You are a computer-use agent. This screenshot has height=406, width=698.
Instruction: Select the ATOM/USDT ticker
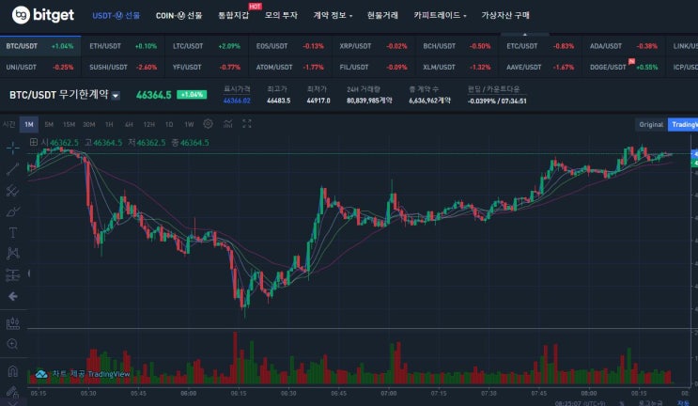289,67
